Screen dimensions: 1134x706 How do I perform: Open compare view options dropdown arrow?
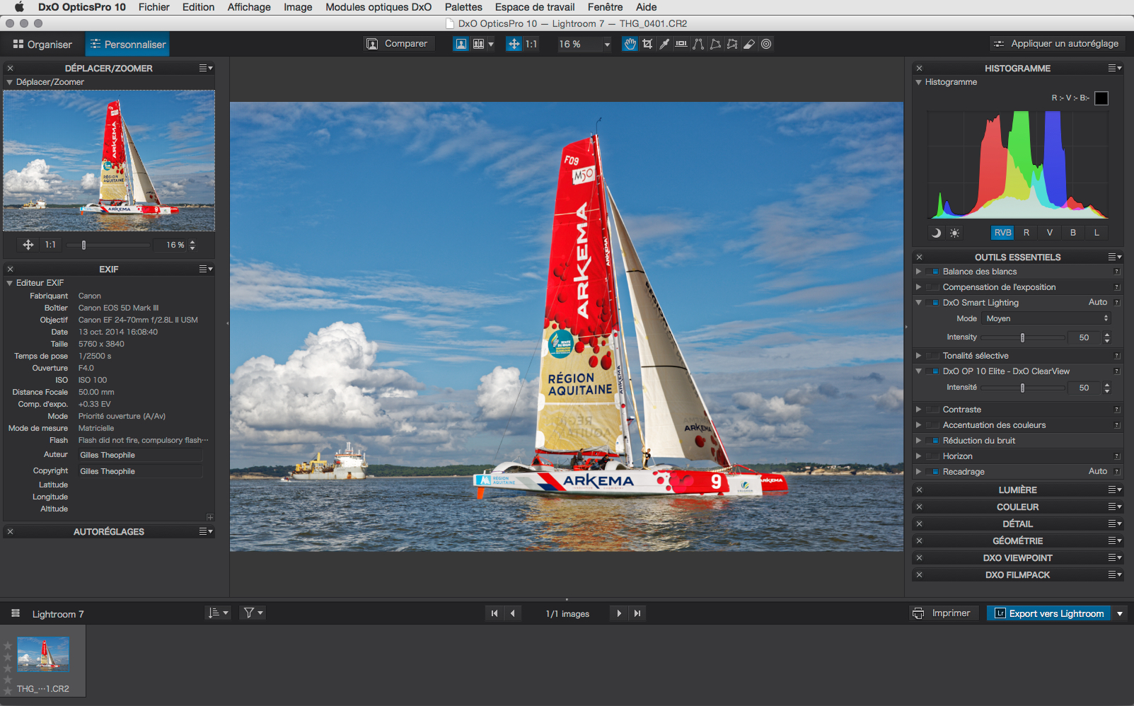coord(491,44)
